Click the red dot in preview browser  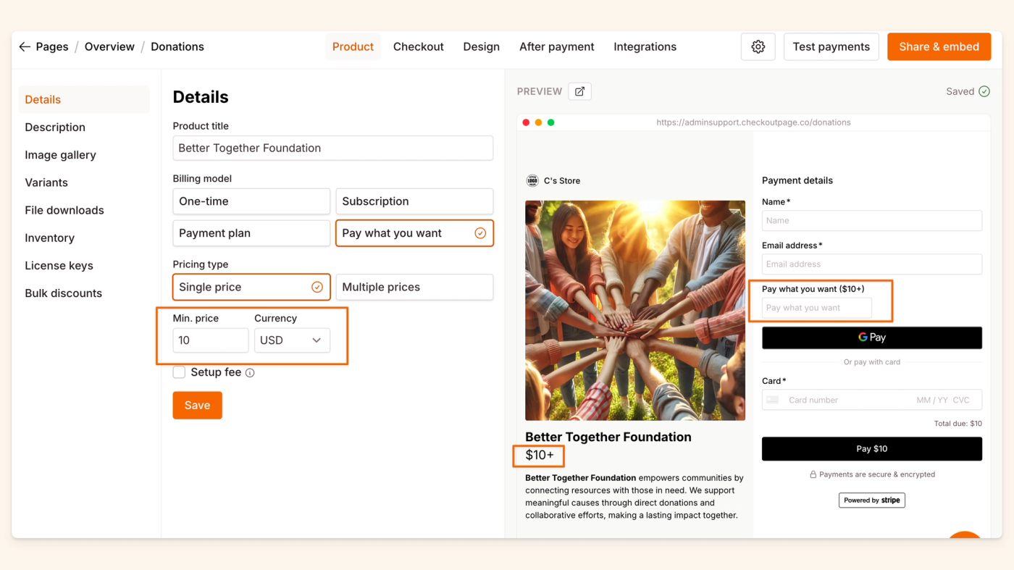click(x=526, y=122)
